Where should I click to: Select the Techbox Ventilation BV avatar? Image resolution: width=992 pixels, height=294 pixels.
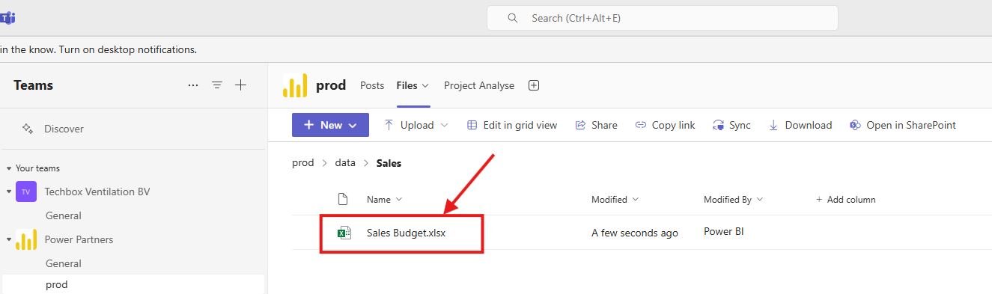26,192
